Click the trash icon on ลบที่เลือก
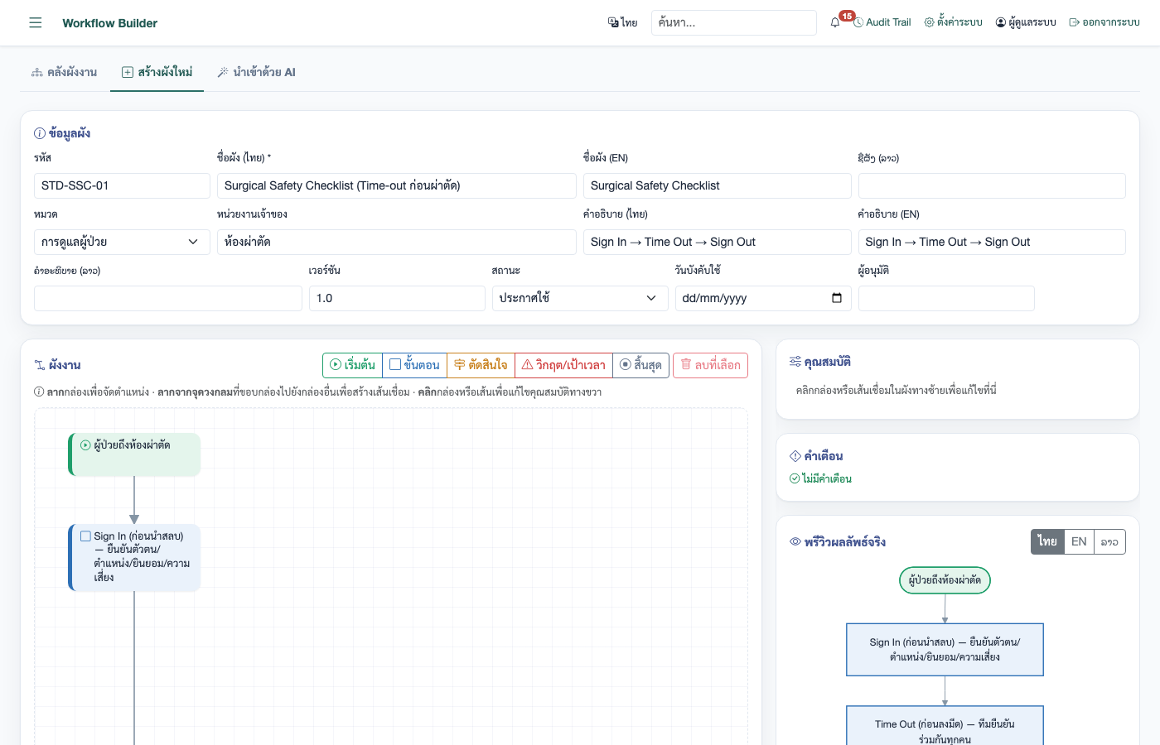This screenshot has width=1160, height=745. pos(686,364)
